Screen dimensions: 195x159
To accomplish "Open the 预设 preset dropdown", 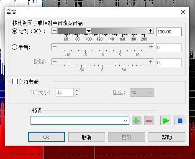I will click(x=126, y=121).
